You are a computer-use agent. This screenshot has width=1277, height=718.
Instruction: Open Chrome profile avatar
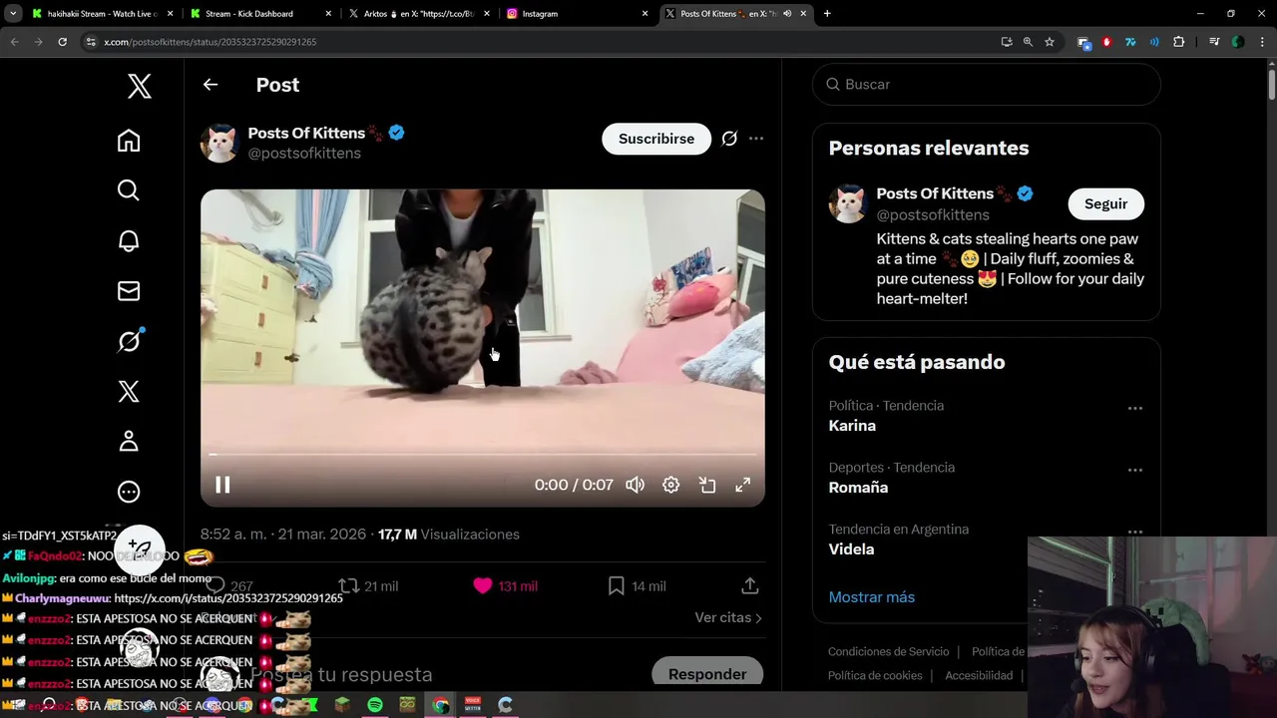(x=1238, y=42)
